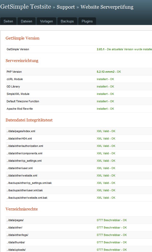Click the SimpleXML Module installiert status
152x252 pixels.
click(x=105, y=94)
